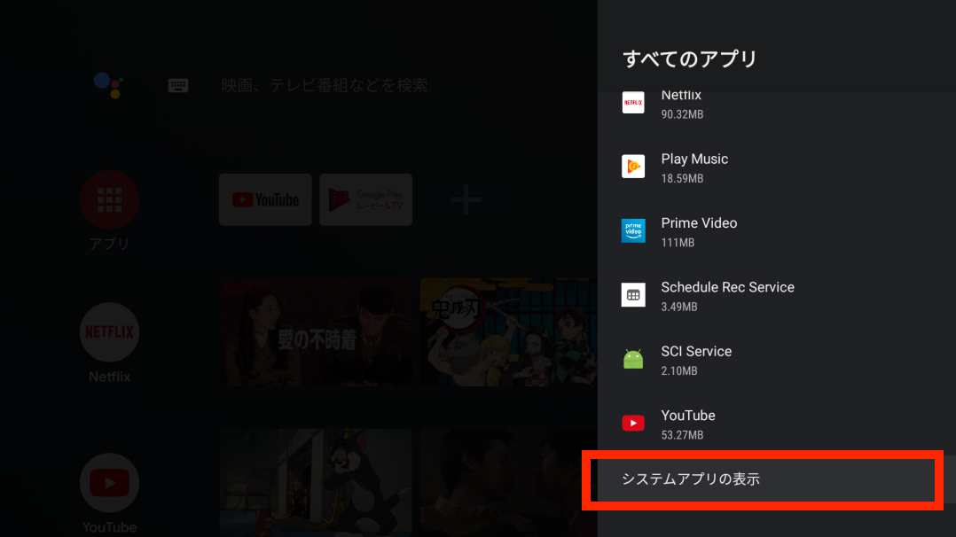Select the Prime Video app icon
This screenshot has height=537, width=956.
633,230
